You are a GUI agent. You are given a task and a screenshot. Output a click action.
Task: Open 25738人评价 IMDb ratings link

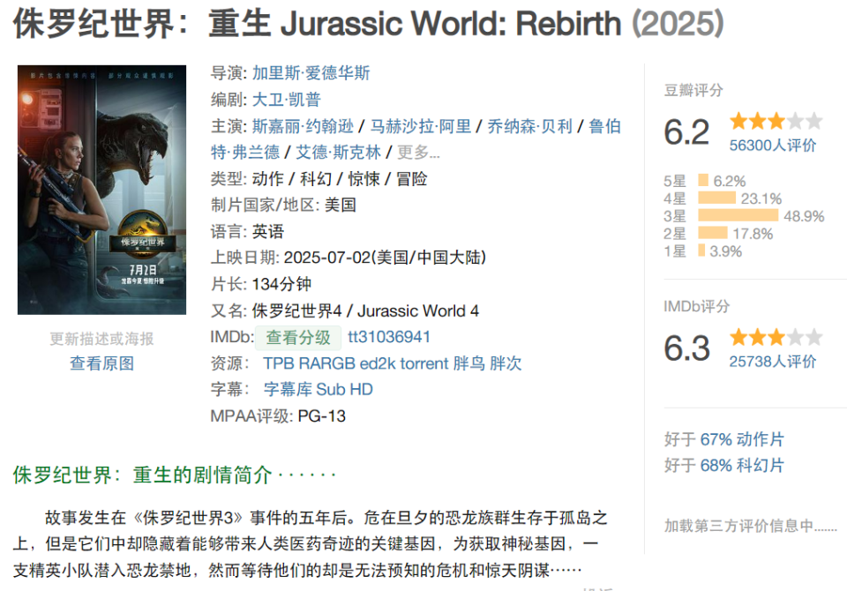click(x=773, y=362)
